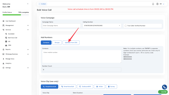Click the round blue phone call button
This screenshot has height=95, width=169.
point(164,87)
